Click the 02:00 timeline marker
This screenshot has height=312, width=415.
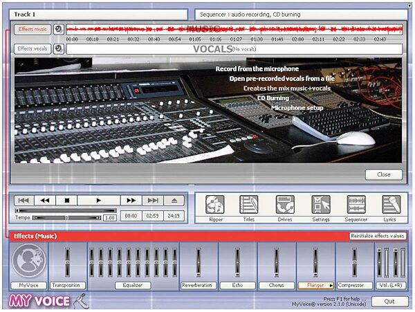(297, 39)
